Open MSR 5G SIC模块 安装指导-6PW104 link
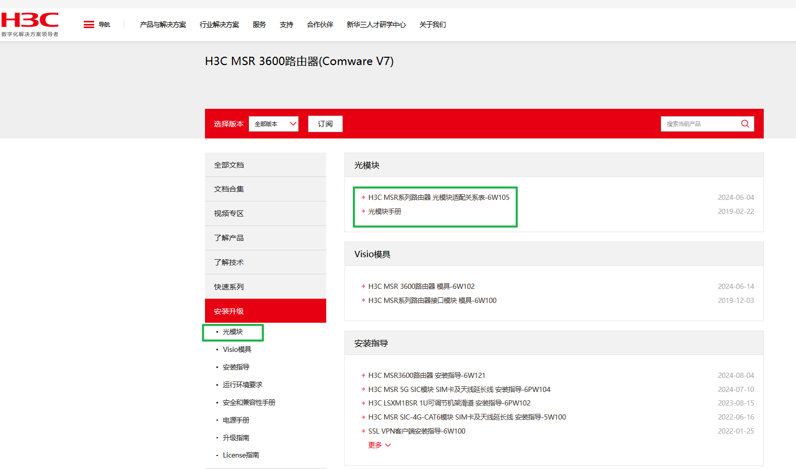Image resolution: width=796 pixels, height=469 pixels. 459,389
